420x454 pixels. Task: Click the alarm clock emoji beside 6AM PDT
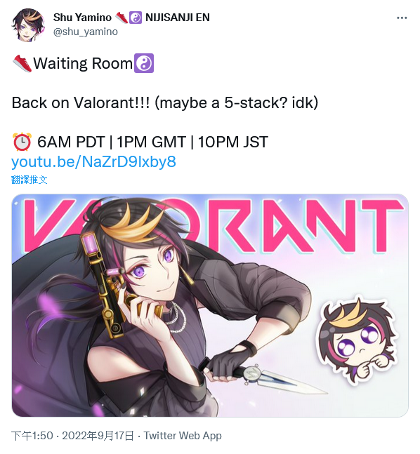click(22, 142)
